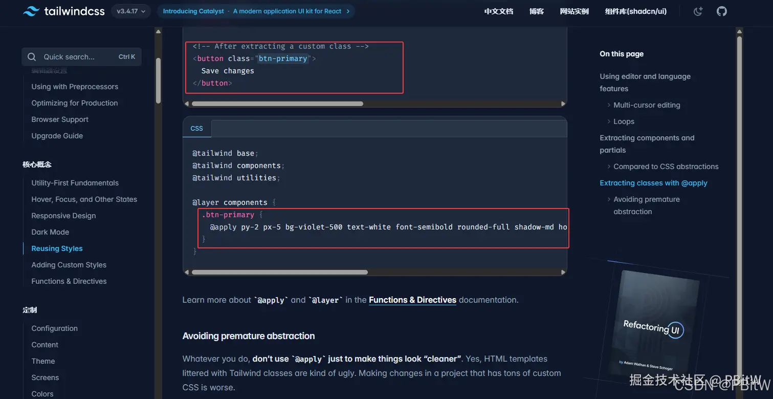Open Using with Preprocessors page

tap(75, 87)
